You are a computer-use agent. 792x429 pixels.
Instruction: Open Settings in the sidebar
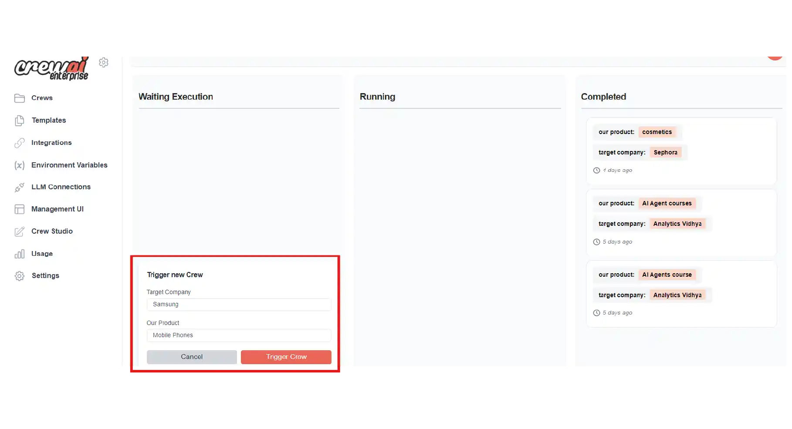tap(45, 275)
